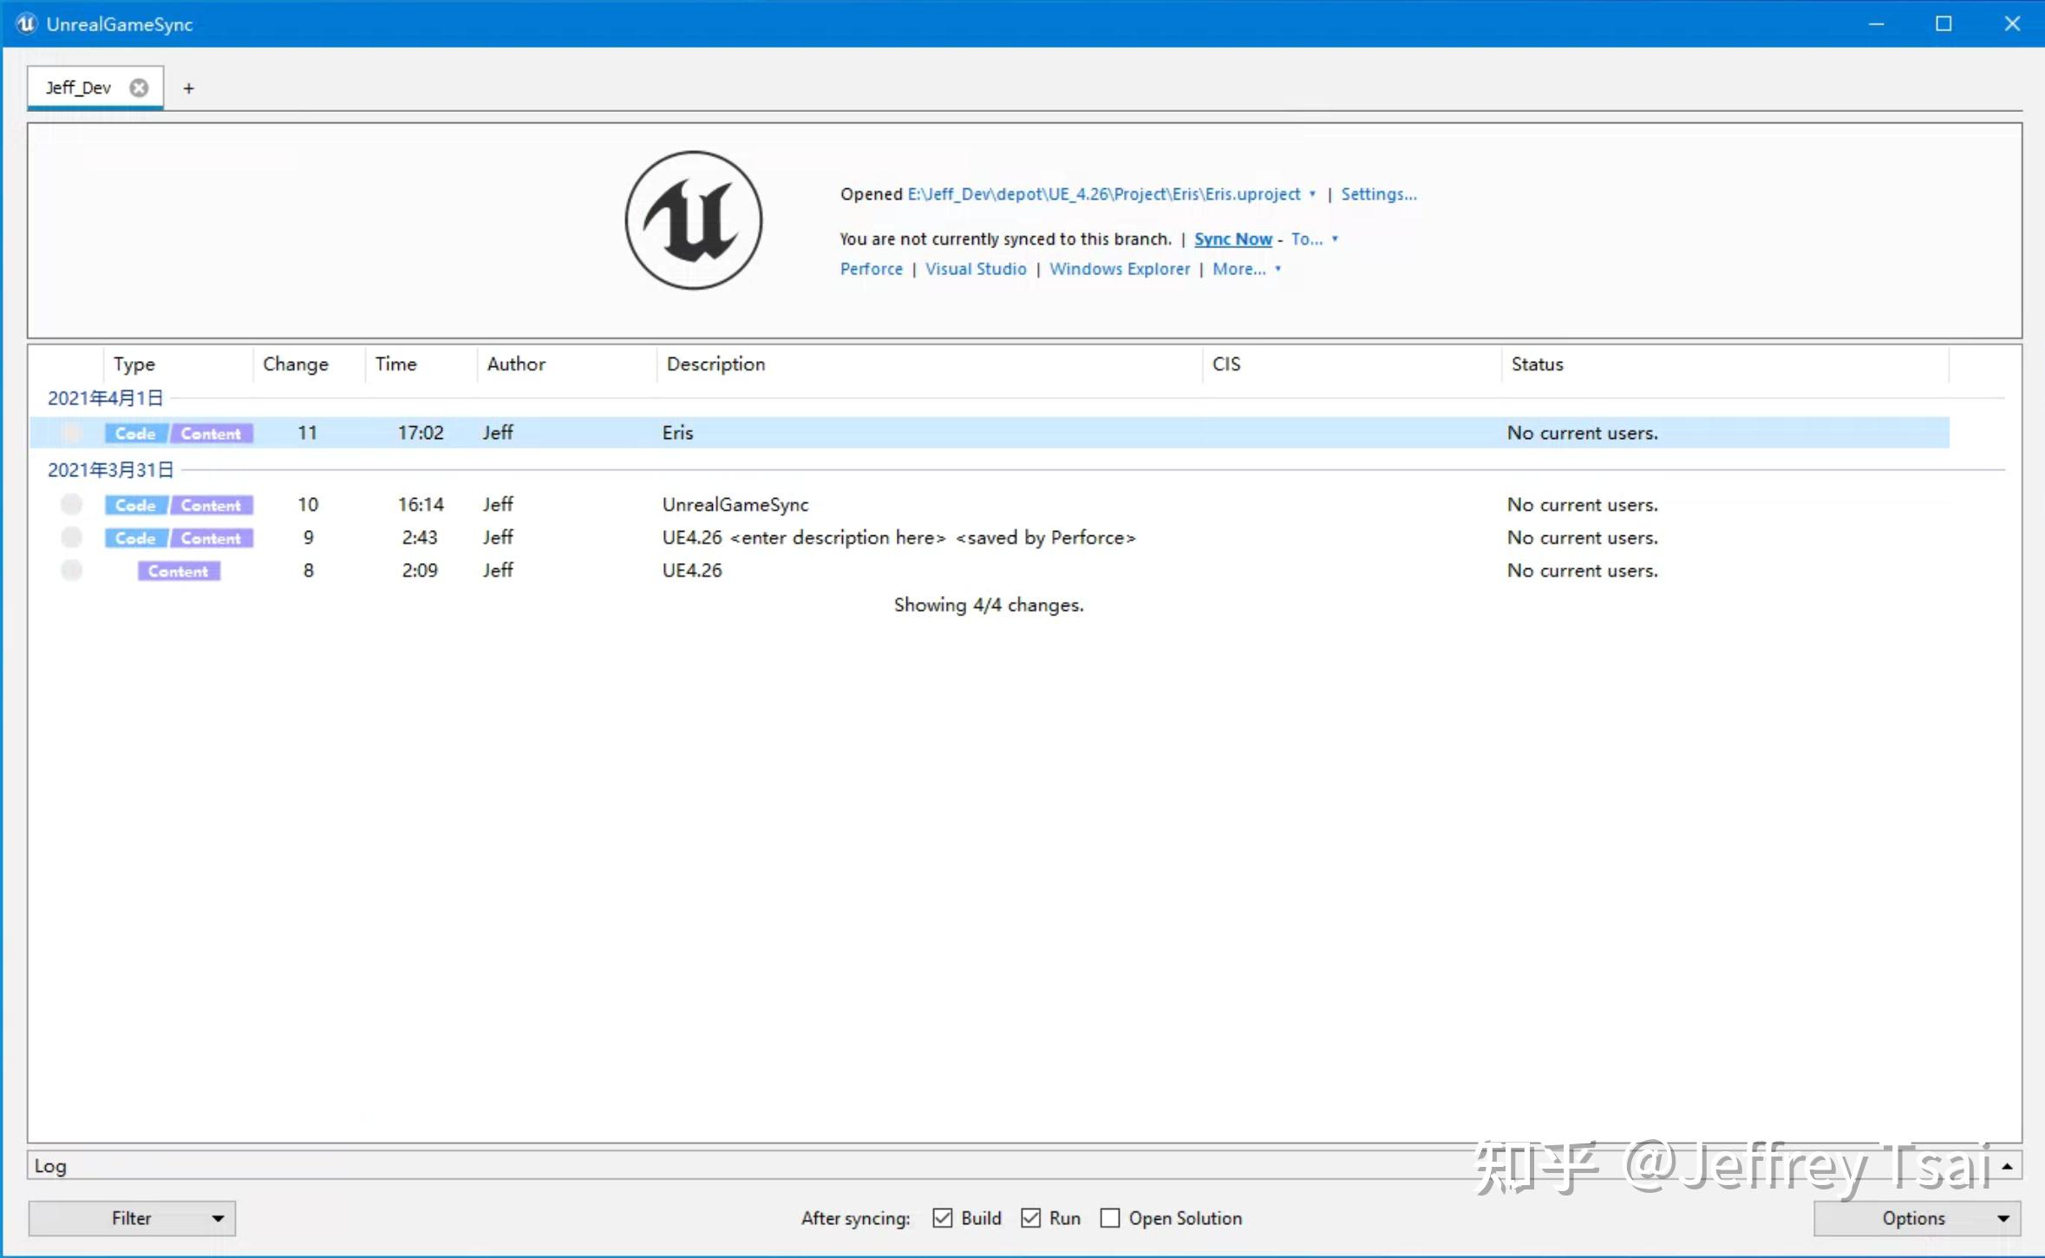Click the Sync Now link

coord(1232,239)
